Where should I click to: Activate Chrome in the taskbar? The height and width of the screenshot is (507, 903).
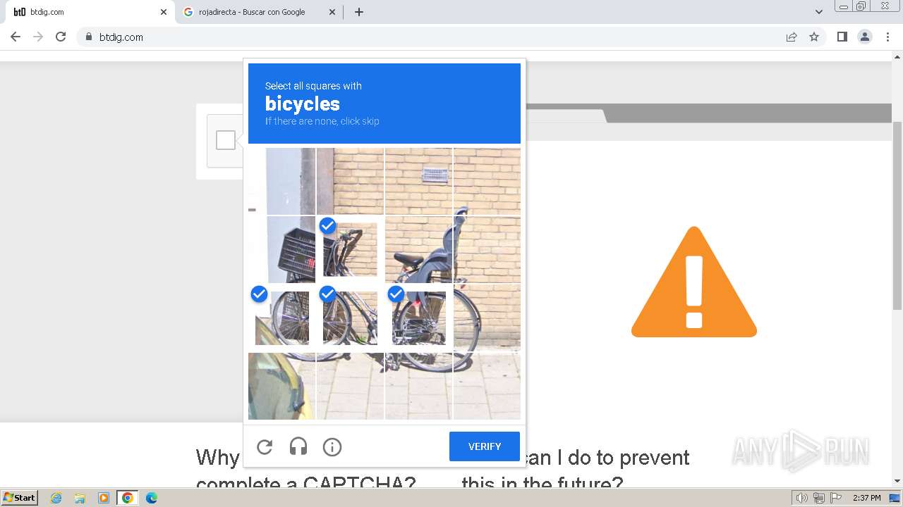[128, 498]
